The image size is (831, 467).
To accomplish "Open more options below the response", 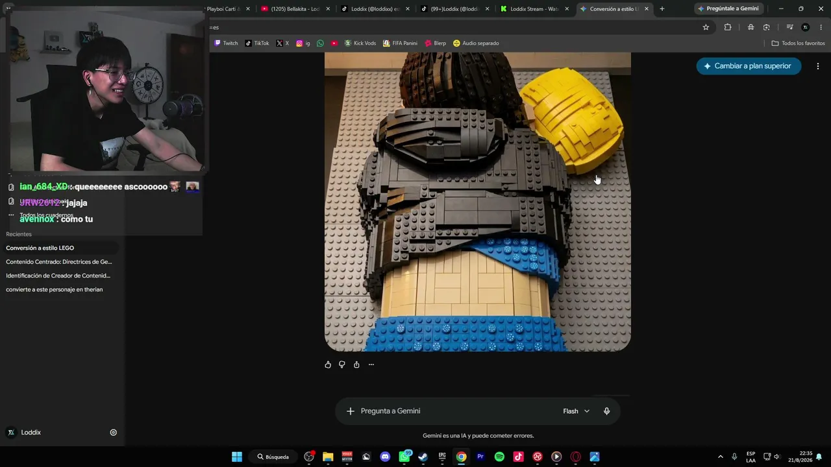I will [371, 365].
